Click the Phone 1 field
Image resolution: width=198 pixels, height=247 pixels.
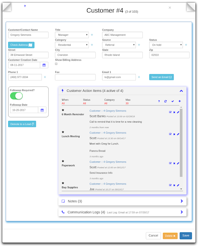click(x=25, y=77)
